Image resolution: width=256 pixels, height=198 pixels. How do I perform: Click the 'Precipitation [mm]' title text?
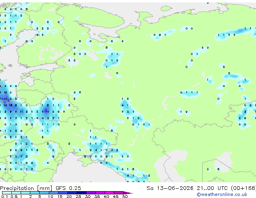coord(26,188)
